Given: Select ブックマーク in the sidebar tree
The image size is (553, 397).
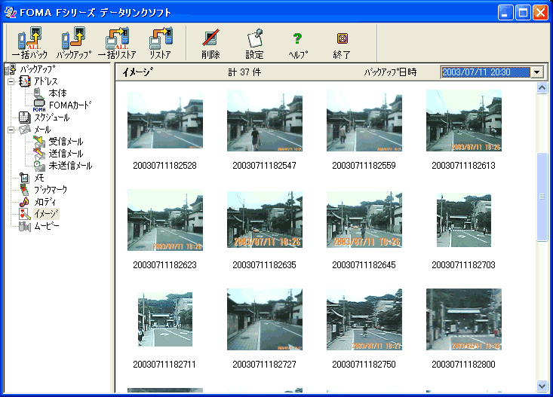Looking at the screenshot, I should (50, 190).
